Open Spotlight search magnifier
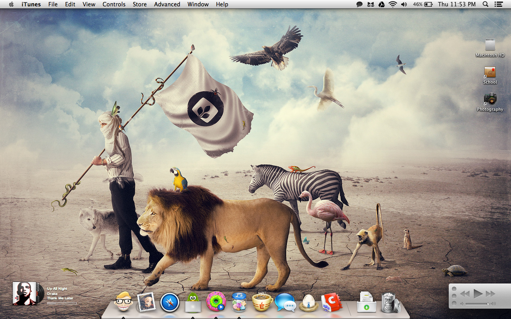The width and height of the screenshot is (511, 319). tap(485, 4)
